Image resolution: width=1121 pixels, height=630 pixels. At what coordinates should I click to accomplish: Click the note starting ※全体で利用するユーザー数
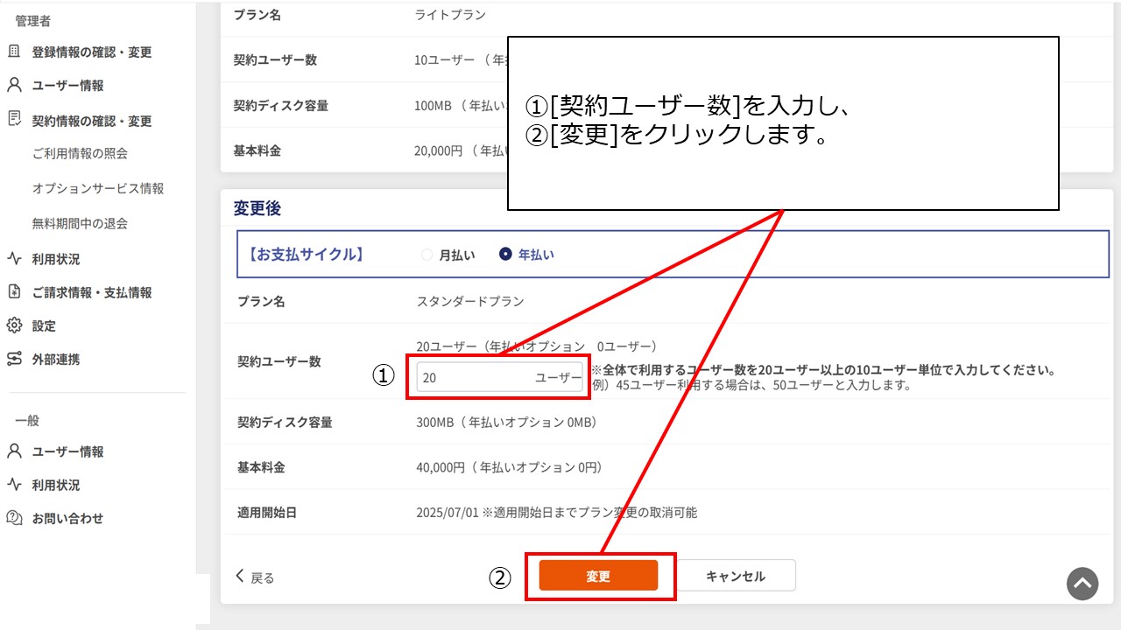pyautogui.click(x=823, y=370)
